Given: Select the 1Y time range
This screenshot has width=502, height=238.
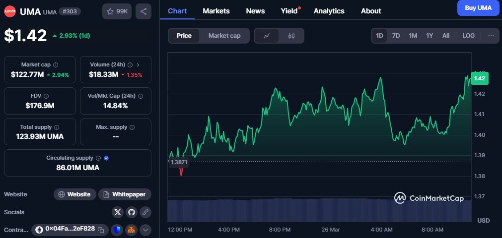Looking at the screenshot, I should click(x=430, y=36).
